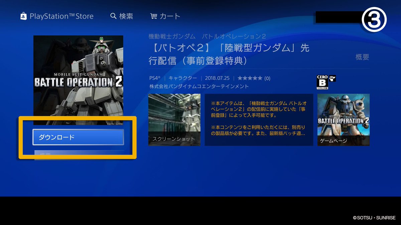
Task: Click the item title 「陸戦型ガンダム」先行配信
Action: pos(229,54)
